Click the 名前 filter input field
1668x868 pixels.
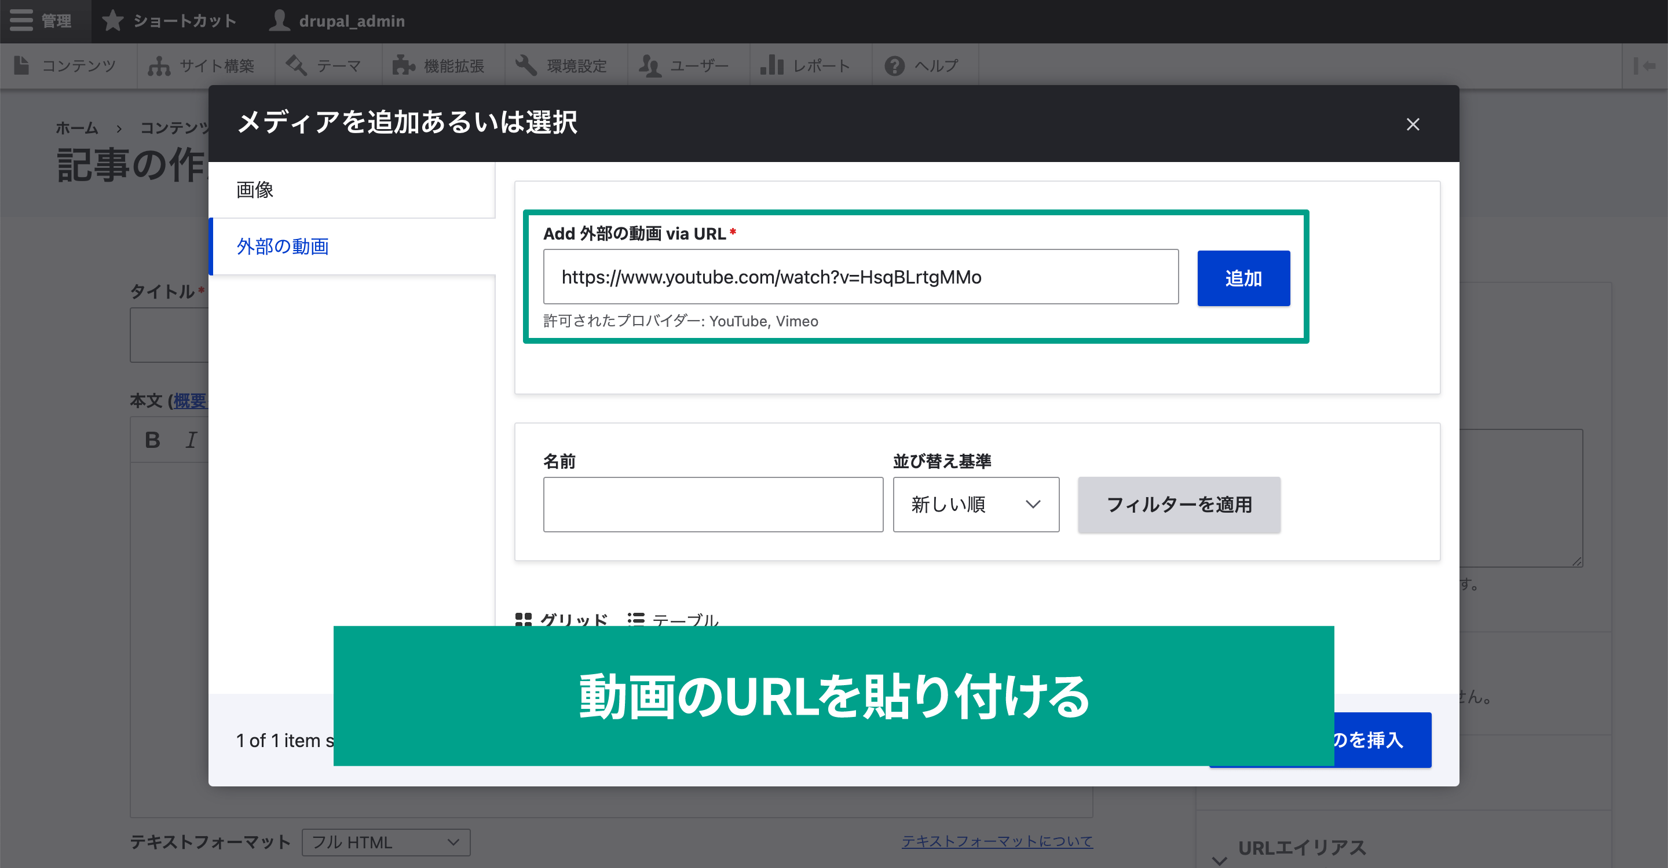[x=713, y=505]
